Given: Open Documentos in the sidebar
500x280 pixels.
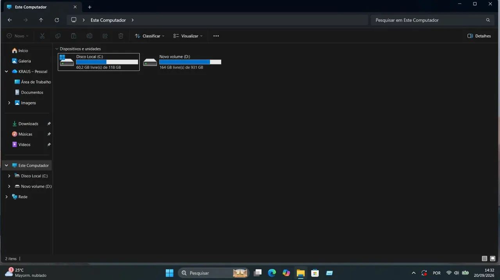Looking at the screenshot, I should tap(32, 93).
